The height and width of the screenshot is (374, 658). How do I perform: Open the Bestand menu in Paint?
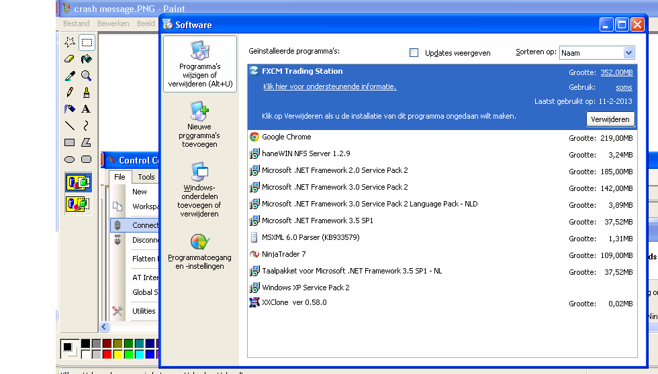click(x=77, y=23)
